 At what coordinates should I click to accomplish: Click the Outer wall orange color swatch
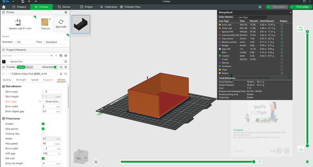220,28
